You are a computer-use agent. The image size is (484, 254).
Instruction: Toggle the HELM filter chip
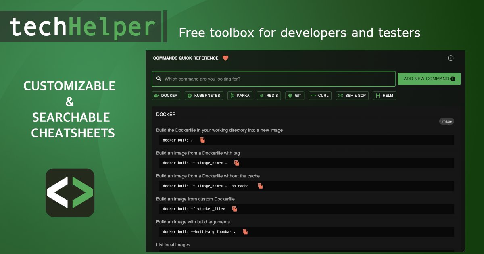click(384, 96)
